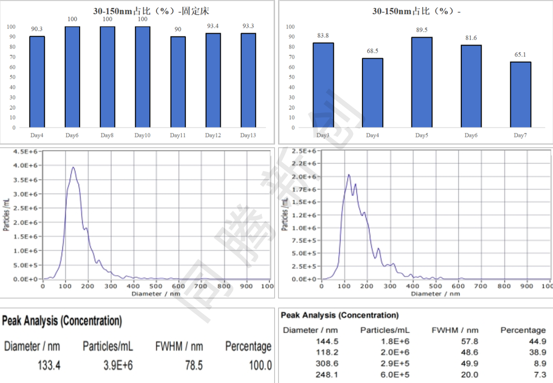Viewport: 553px width, 383px height.
Task: Click the highest peak of the left size-distribution curve
Action: (73, 168)
